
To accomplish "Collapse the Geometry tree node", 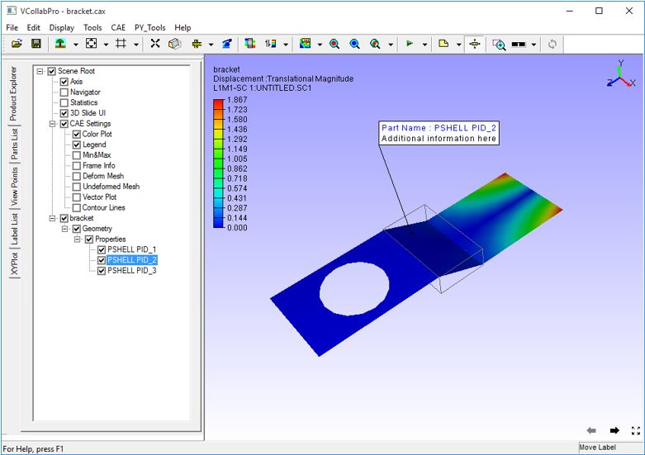I will pos(65,229).
